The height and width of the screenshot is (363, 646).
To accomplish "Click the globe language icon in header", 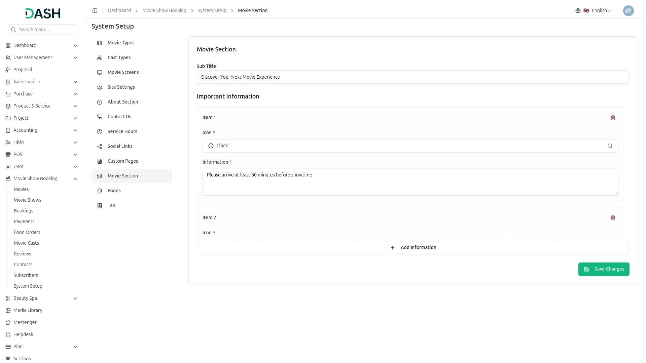I will [x=578, y=10].
